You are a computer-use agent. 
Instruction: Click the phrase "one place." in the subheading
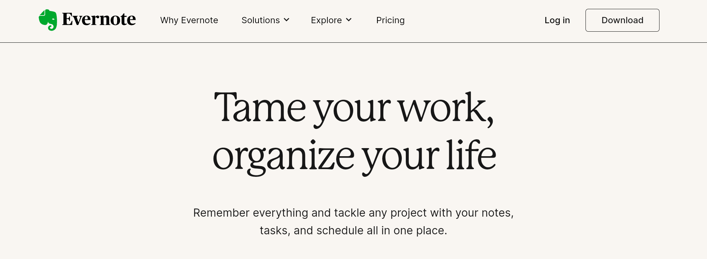[420, 231]
